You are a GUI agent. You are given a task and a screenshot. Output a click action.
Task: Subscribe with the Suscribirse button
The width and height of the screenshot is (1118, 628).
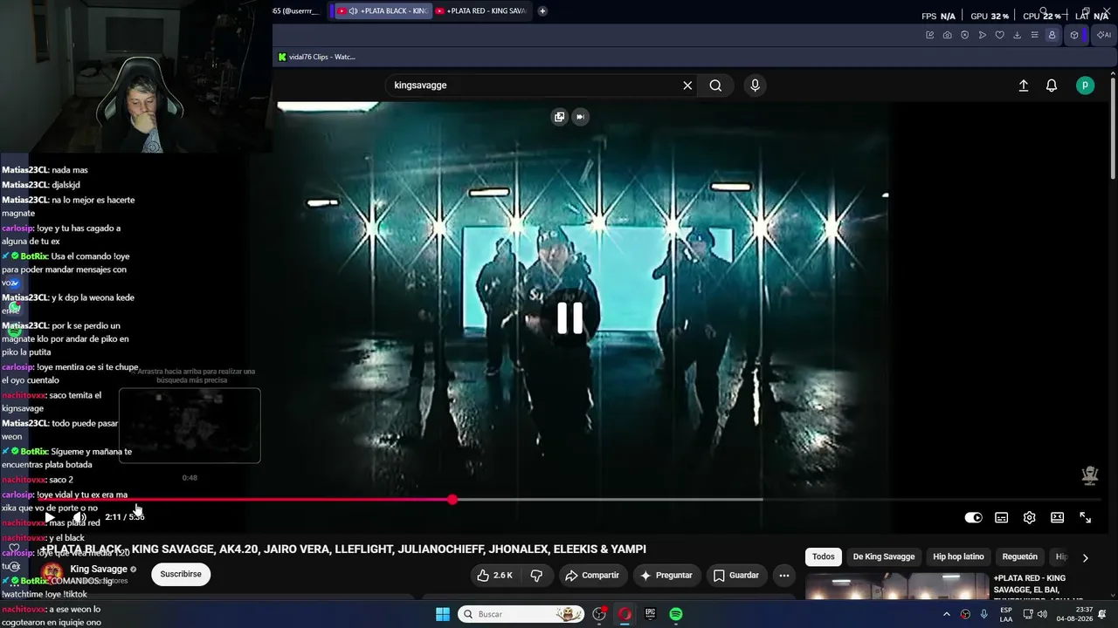(181, 574)
